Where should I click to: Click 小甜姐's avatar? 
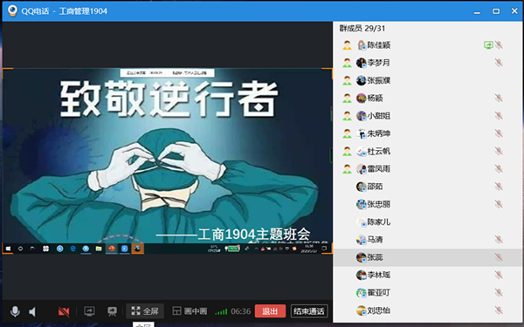pos(361,116)
